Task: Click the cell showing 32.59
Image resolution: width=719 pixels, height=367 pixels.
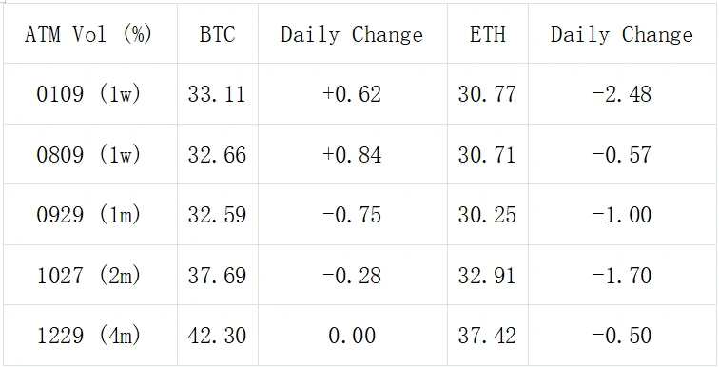Action: tap(218, 215)
